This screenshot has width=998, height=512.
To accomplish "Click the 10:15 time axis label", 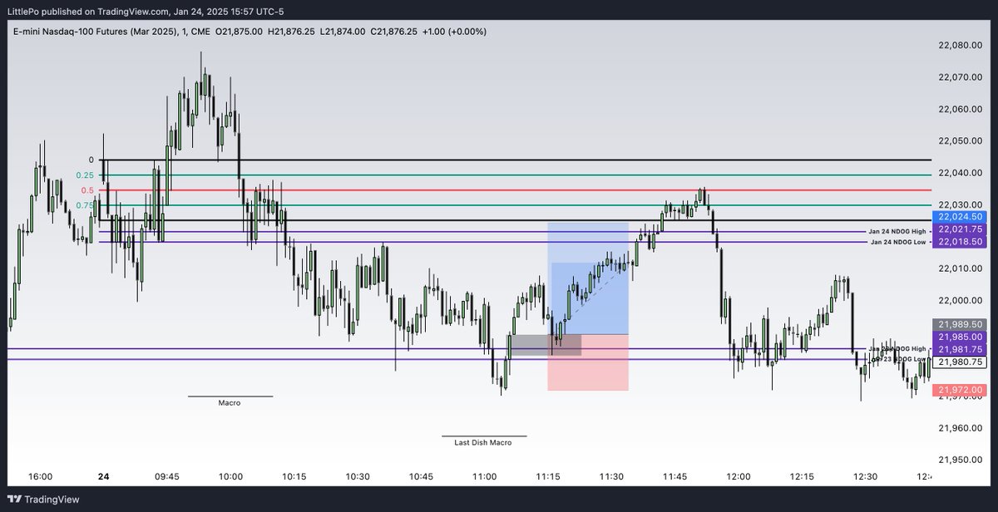I will click(x=294, y=477).
